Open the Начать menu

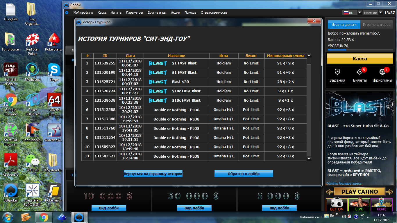(116, 12)
